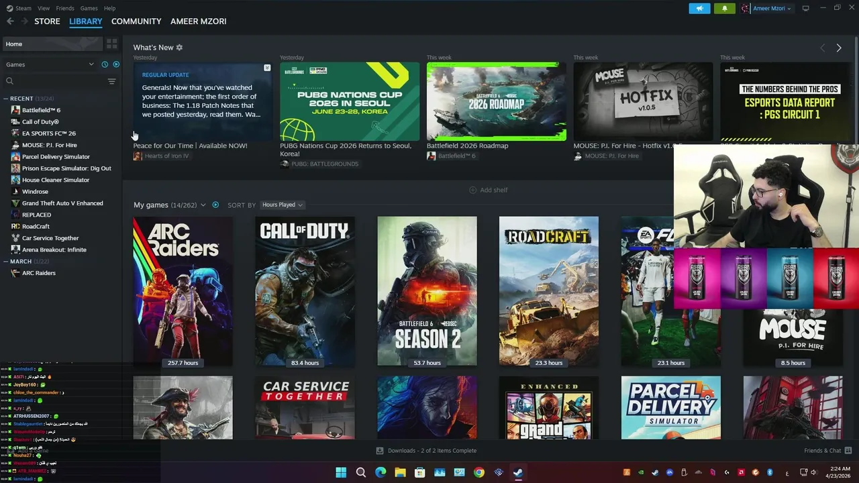Viewport: 859px width, 483px height.
Task: Dismiss the Regular Update card corner icon
Action: click(x=267, y=68)
